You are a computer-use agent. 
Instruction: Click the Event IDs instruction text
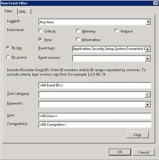pos(76,72)
